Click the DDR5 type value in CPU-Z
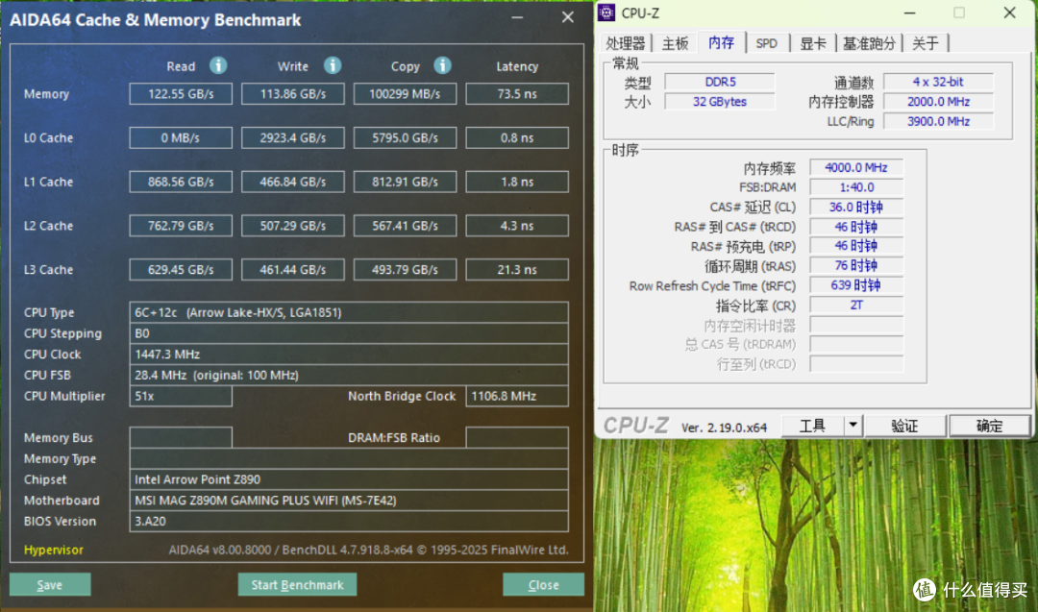Image resolution: width=1038 pixels, height=612 pixels. (x=720, y=82)
